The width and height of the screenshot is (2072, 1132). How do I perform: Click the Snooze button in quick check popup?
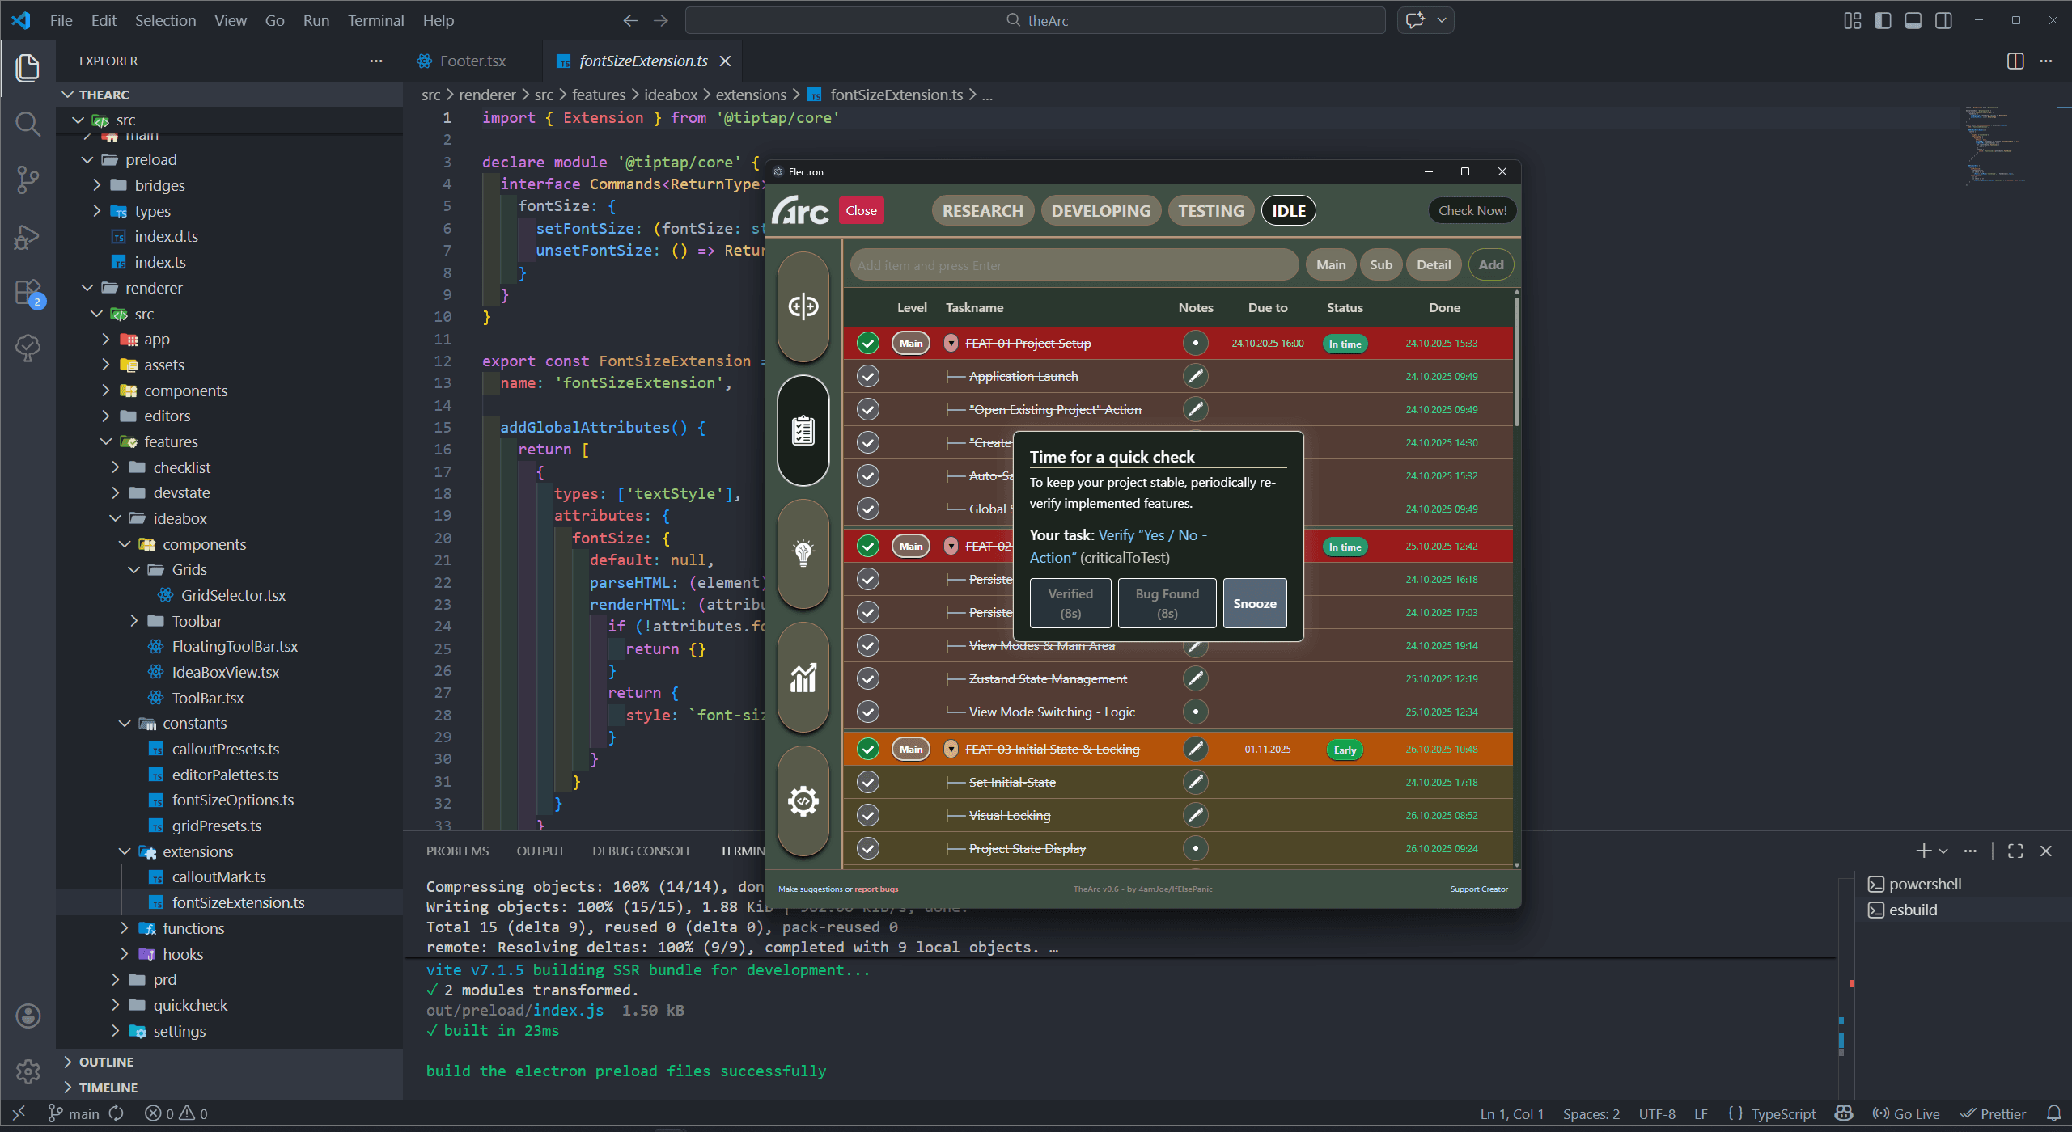(1254, 603)
